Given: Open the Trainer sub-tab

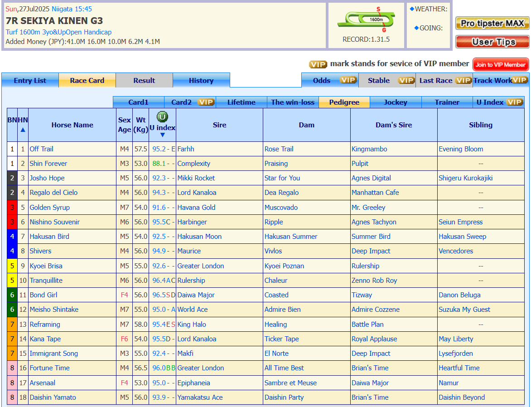Looking at the screenshot, I should click(x=447, y=102).
